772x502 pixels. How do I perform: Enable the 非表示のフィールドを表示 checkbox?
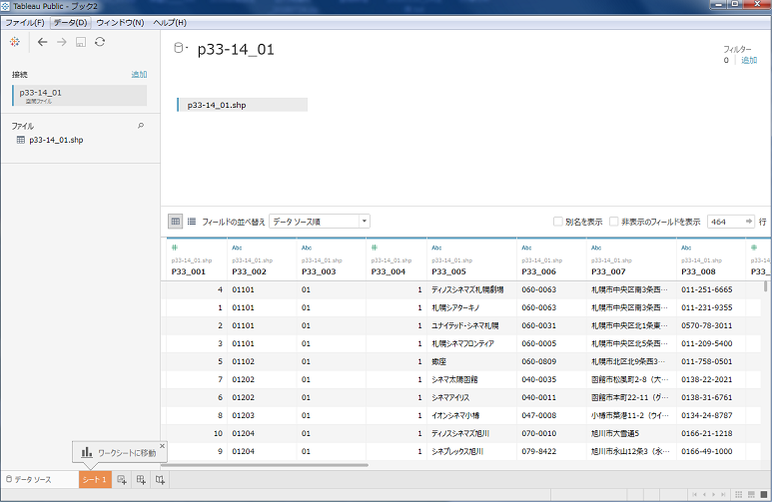(613, 222)
